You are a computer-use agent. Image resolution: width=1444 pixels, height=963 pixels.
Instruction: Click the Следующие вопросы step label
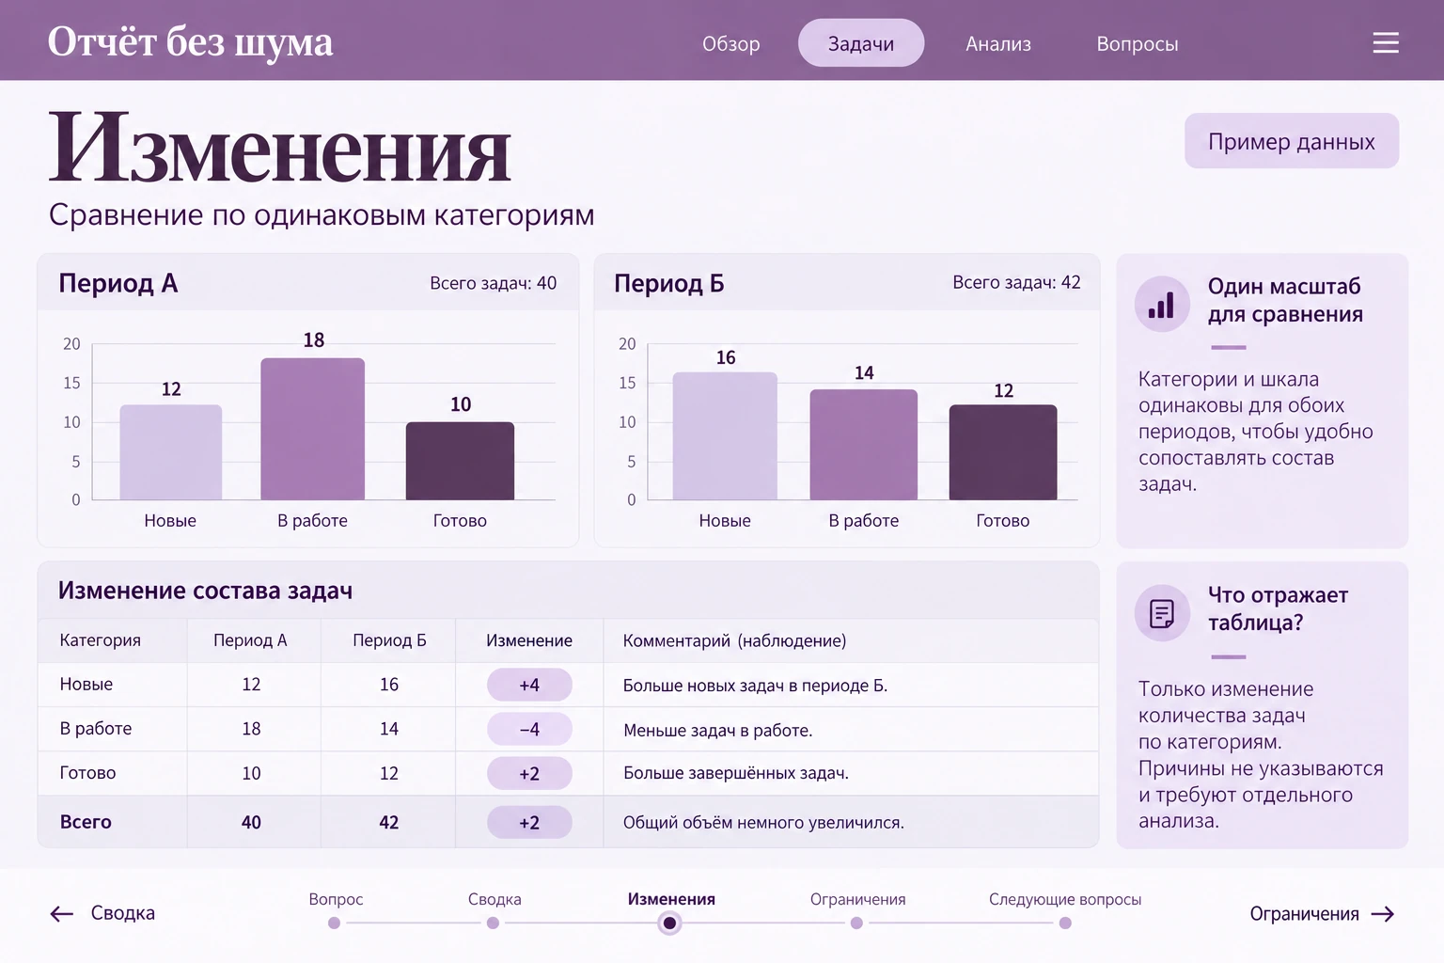click(1065, 899)
